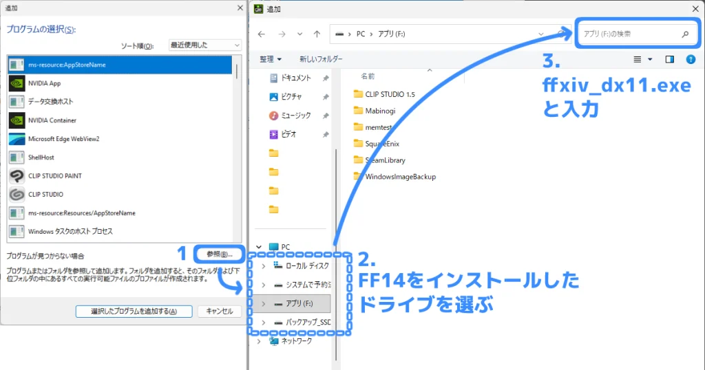Click pin icon beside ピクチャ
705x370 pixels.
326,97
